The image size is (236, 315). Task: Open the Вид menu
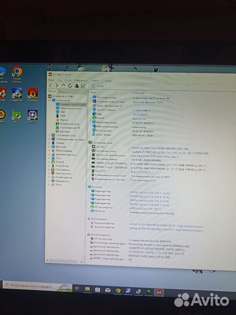pos(59,80)
